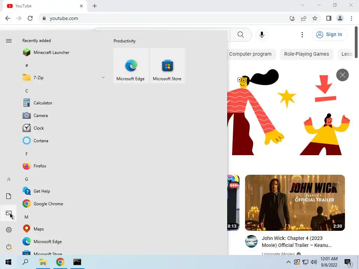Open YouTube settings three-dot menu
Screen dimensions: 359x269
302,35
